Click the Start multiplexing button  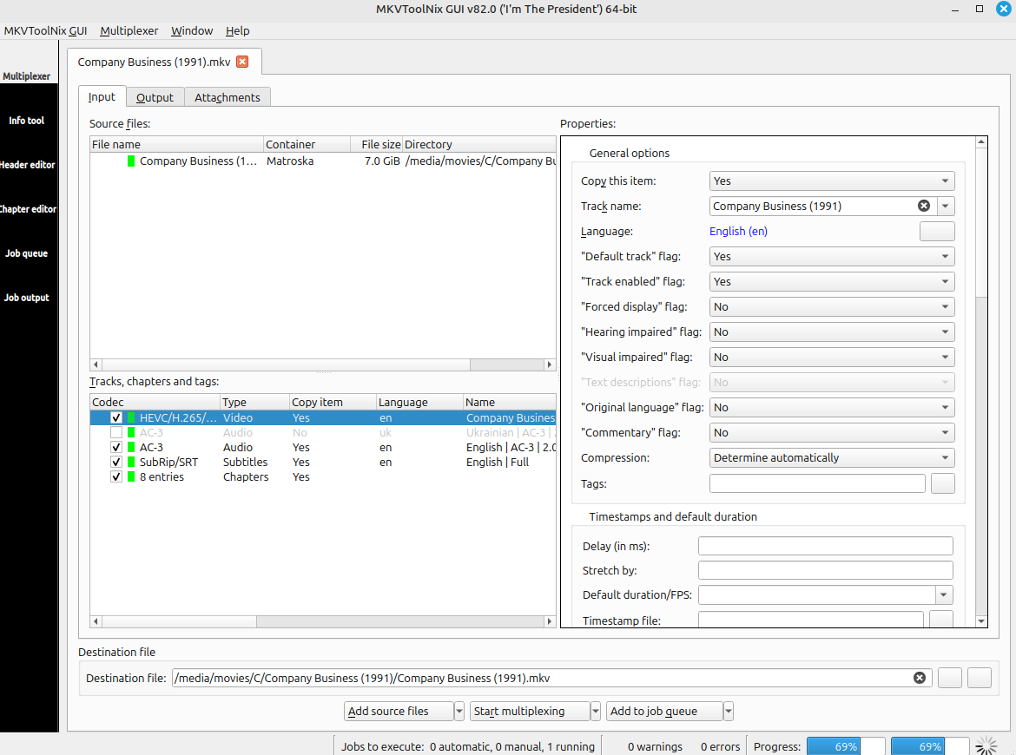coord(530,711)
